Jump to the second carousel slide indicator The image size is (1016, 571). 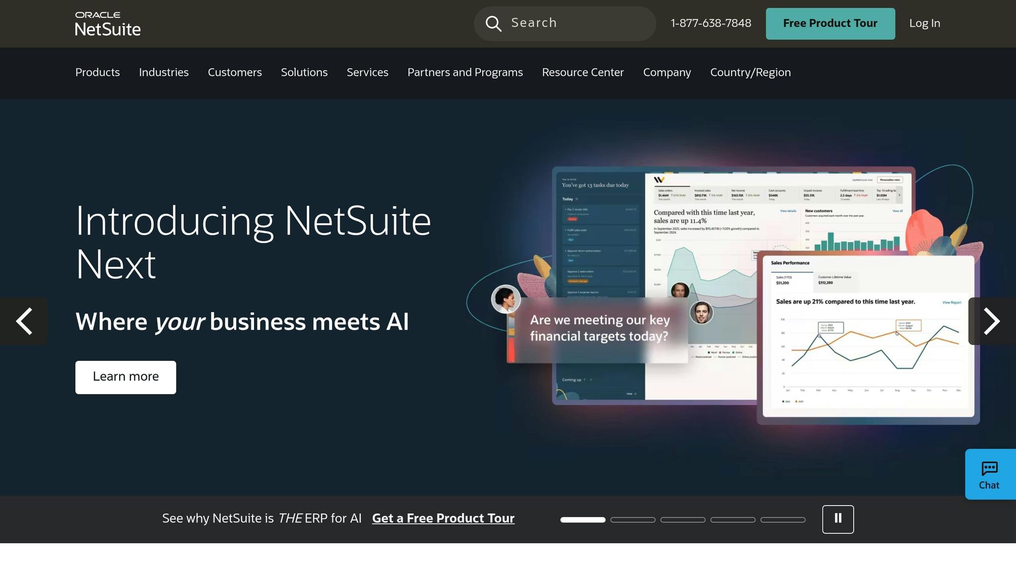pyautogui.click(x=633, y=519)
